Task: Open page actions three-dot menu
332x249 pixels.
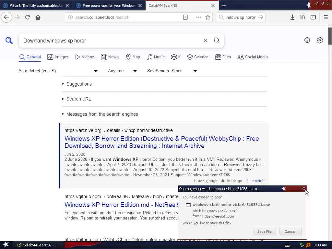Action: click(199, 18)
